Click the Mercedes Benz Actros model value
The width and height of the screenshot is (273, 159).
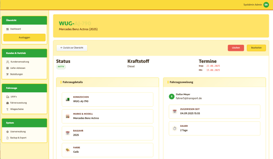pyautogui.click(x=86, y=118)
